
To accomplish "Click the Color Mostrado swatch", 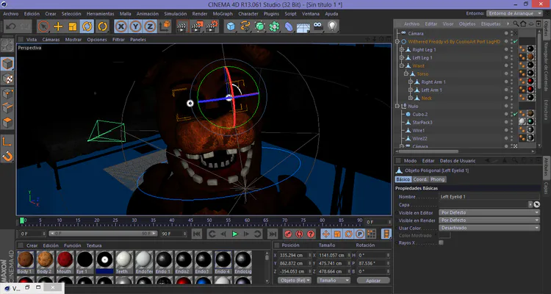I will 444,235.
